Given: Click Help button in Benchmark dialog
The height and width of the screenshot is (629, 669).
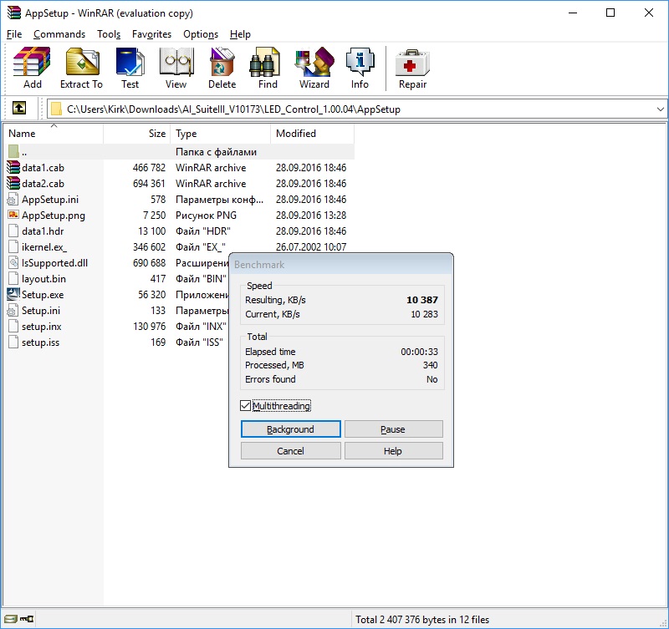Looking at the screenshot, I should click(393, 451).
